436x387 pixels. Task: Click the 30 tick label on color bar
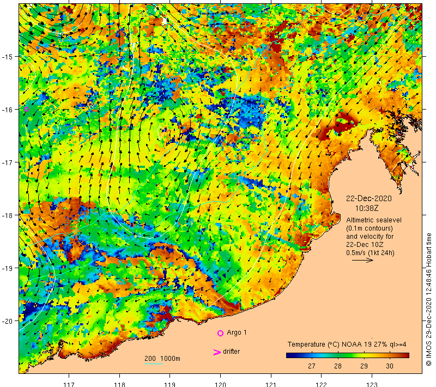(390, 366)
